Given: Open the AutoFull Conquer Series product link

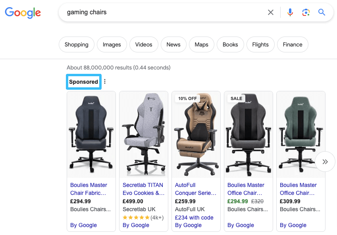Looking at the screenshot, I should [x=196, y=189].
